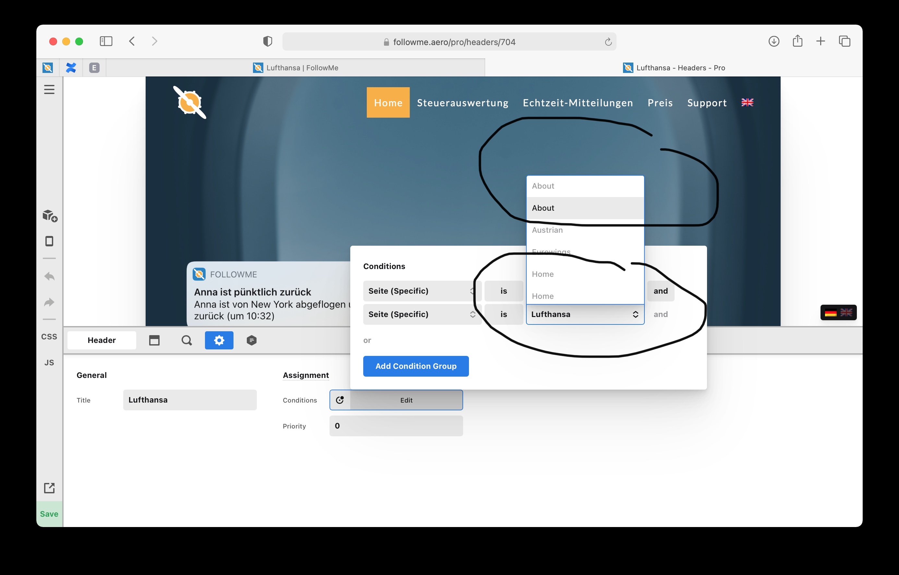Image resolution: width=899 pixels, height=575 pixels.
Task: Click the Priority input field
Action: [396, 426]
